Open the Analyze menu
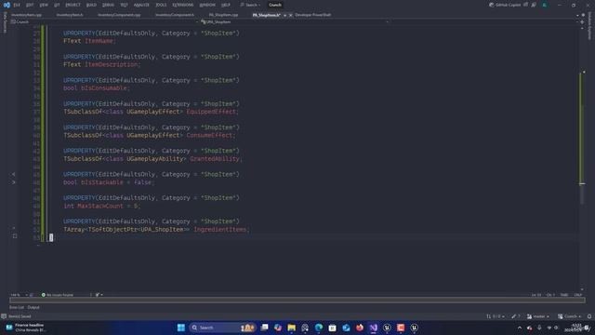Image resolution: width=595 pixels, height=335 pixels. [x=141, y=5]
